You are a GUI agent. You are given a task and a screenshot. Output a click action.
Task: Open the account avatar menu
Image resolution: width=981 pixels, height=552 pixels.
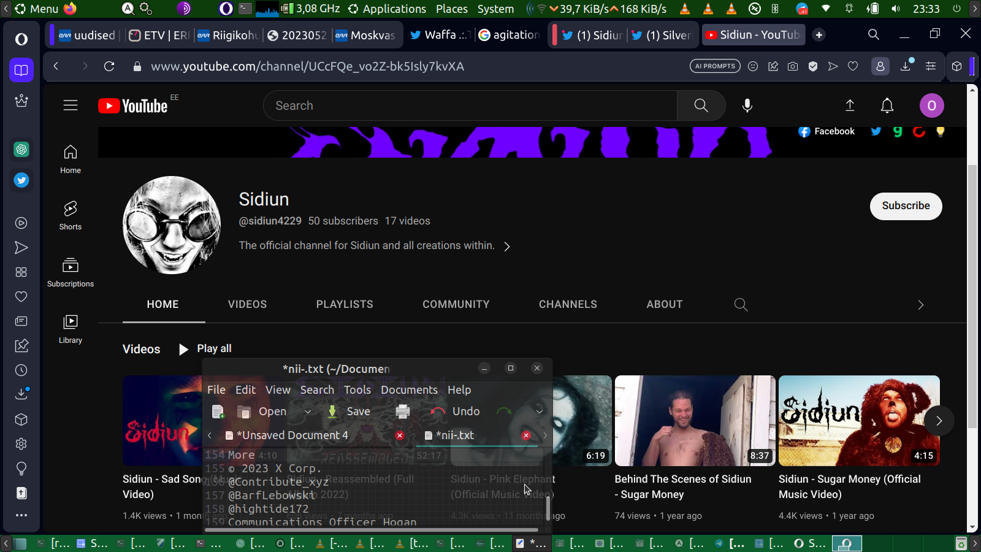click(931, 105)
